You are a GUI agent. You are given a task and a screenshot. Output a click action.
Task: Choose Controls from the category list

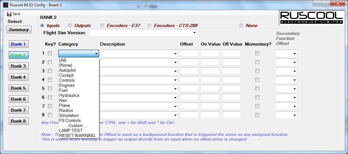pos(79,80)
